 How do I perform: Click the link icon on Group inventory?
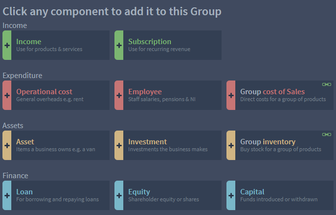pos(327,134)
